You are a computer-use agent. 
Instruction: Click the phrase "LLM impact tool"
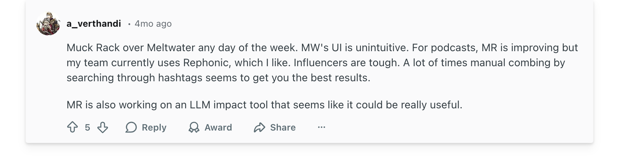pyautogui.click(x=226, y=105)
